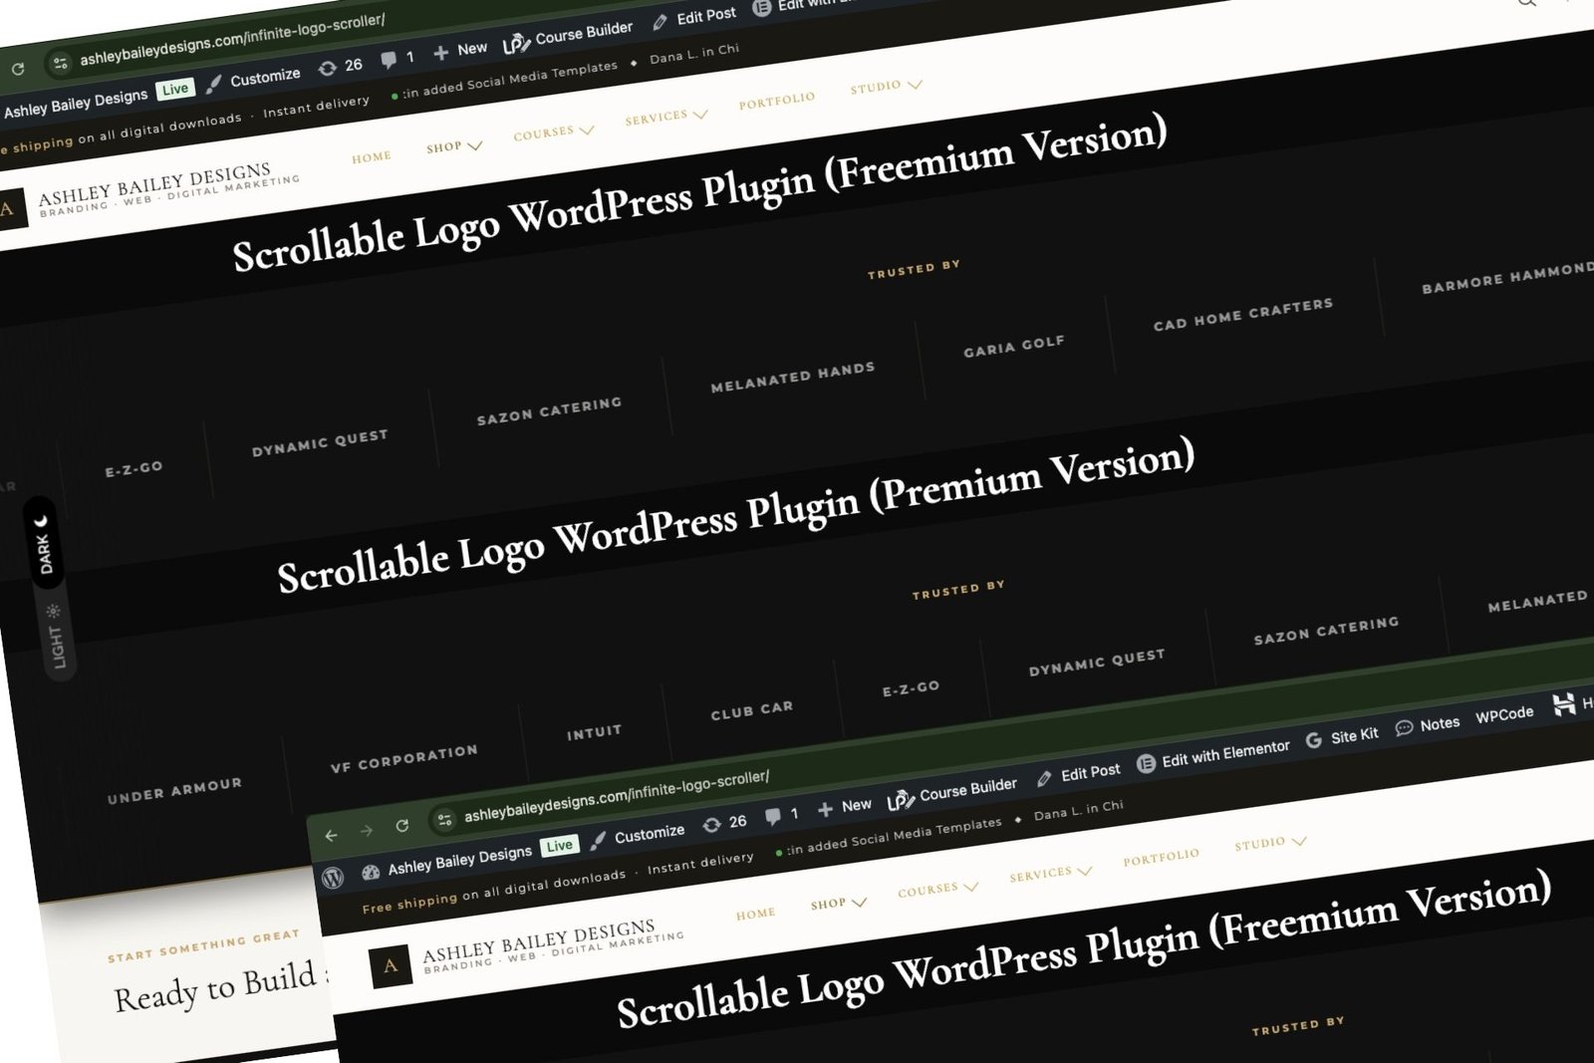The width and height of the screenshot is (1594, 1063).
Task: Click Customize brush icon in upper window
Action: [x=213, y=85]
